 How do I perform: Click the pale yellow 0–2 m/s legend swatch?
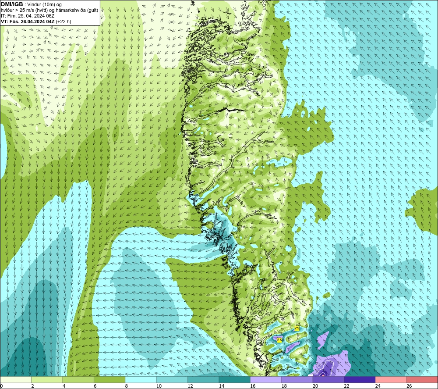pos(16,379)
